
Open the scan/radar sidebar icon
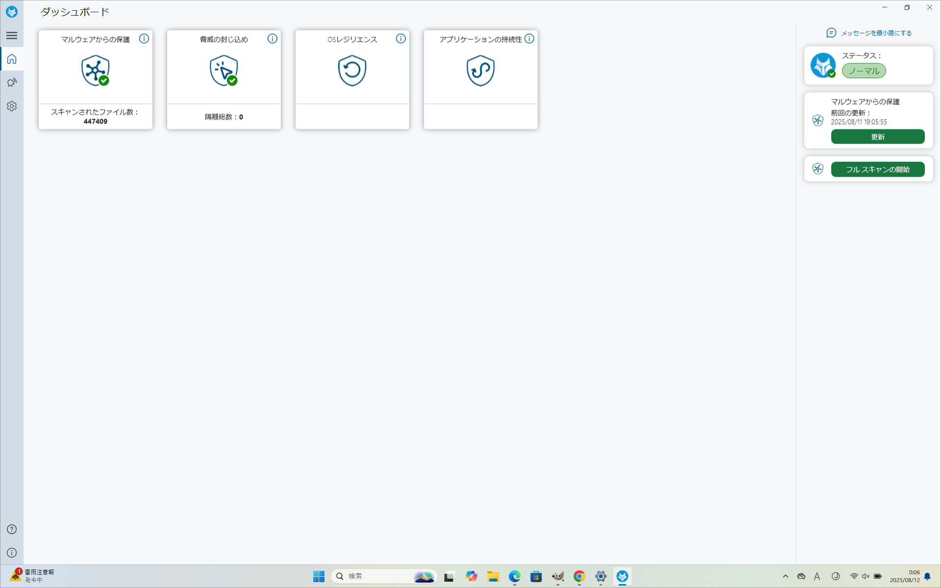click(12, 82)
